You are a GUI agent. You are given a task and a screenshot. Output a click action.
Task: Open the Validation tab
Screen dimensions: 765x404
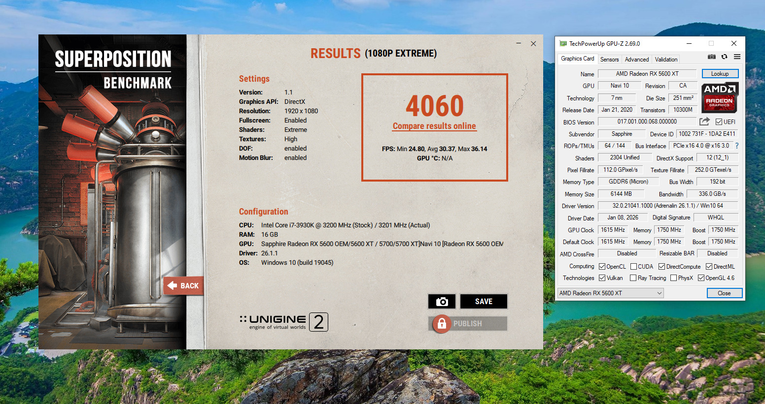click(666, 59)
